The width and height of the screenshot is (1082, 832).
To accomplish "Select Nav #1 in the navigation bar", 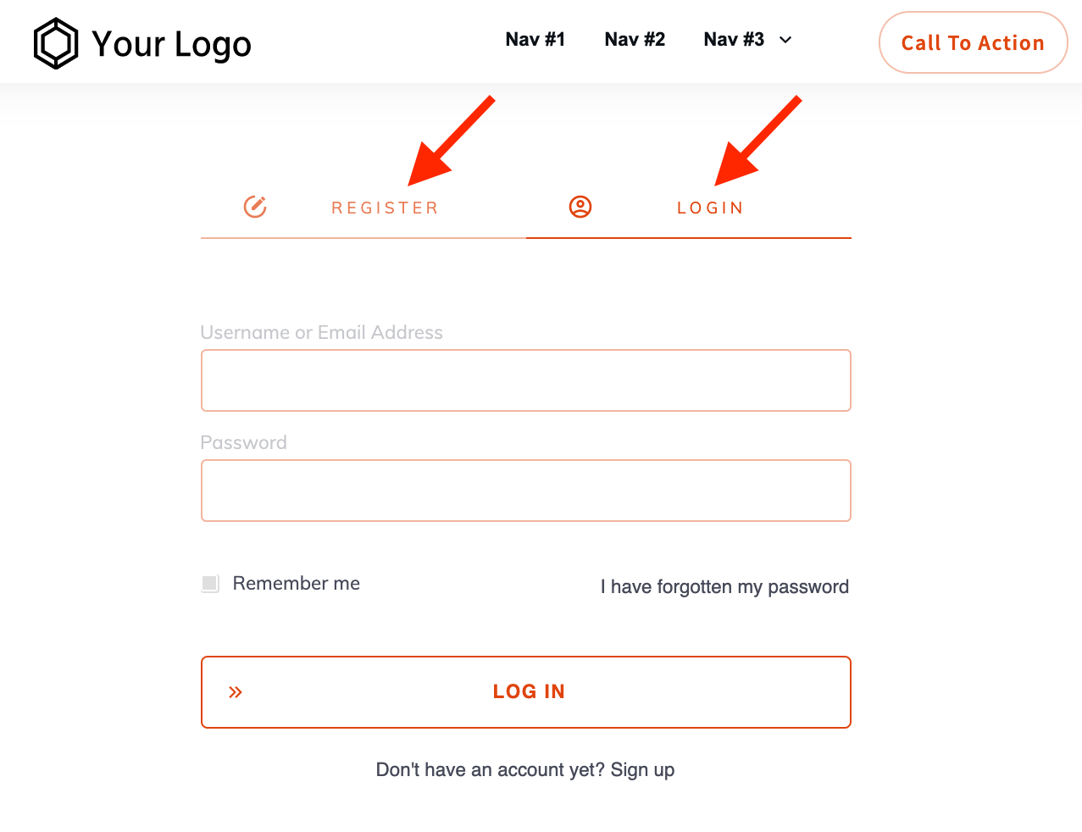I will [x=535, y=39].
